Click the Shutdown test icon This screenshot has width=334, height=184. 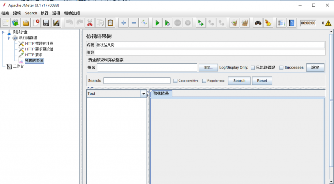(x=188, y=23)
